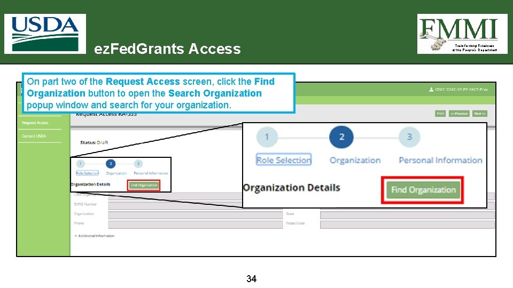This screenshot has height=288, width=513.
Task: Click the USDA logo
Action: tap(45, 34)
